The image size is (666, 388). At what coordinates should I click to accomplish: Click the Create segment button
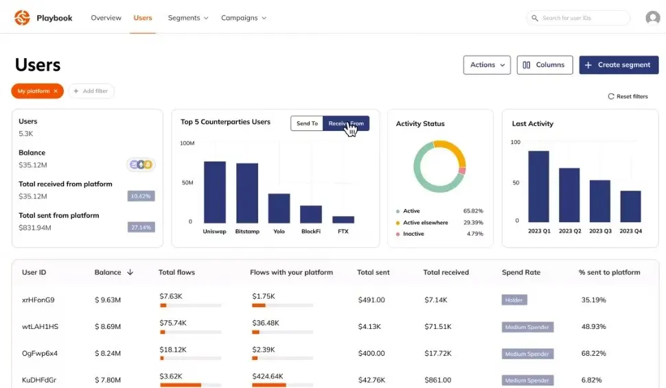click(x=618, y=65)
